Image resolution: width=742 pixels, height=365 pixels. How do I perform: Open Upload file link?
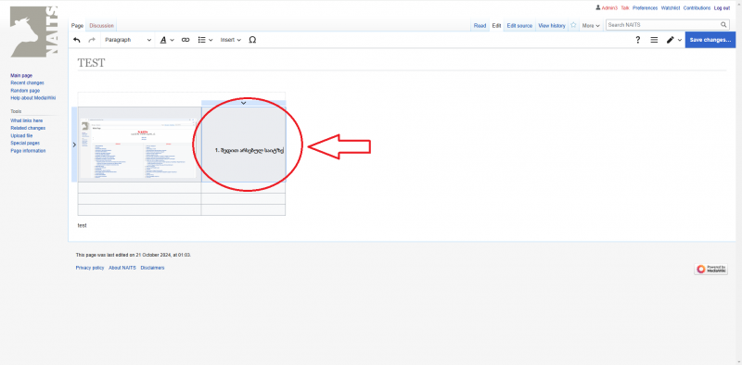point(21,135)
